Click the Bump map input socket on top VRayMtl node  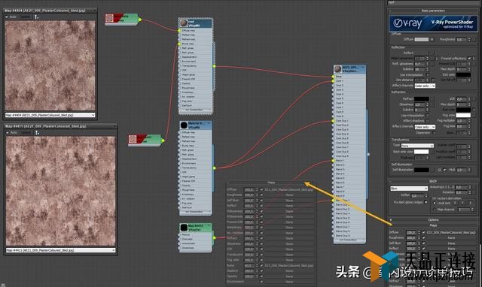point(179,44)
